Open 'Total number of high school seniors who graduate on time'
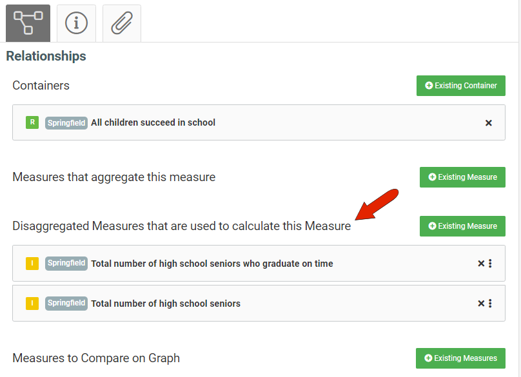This screenshot has height=377, width=521. pyautogui.click(x=211, y=264)
